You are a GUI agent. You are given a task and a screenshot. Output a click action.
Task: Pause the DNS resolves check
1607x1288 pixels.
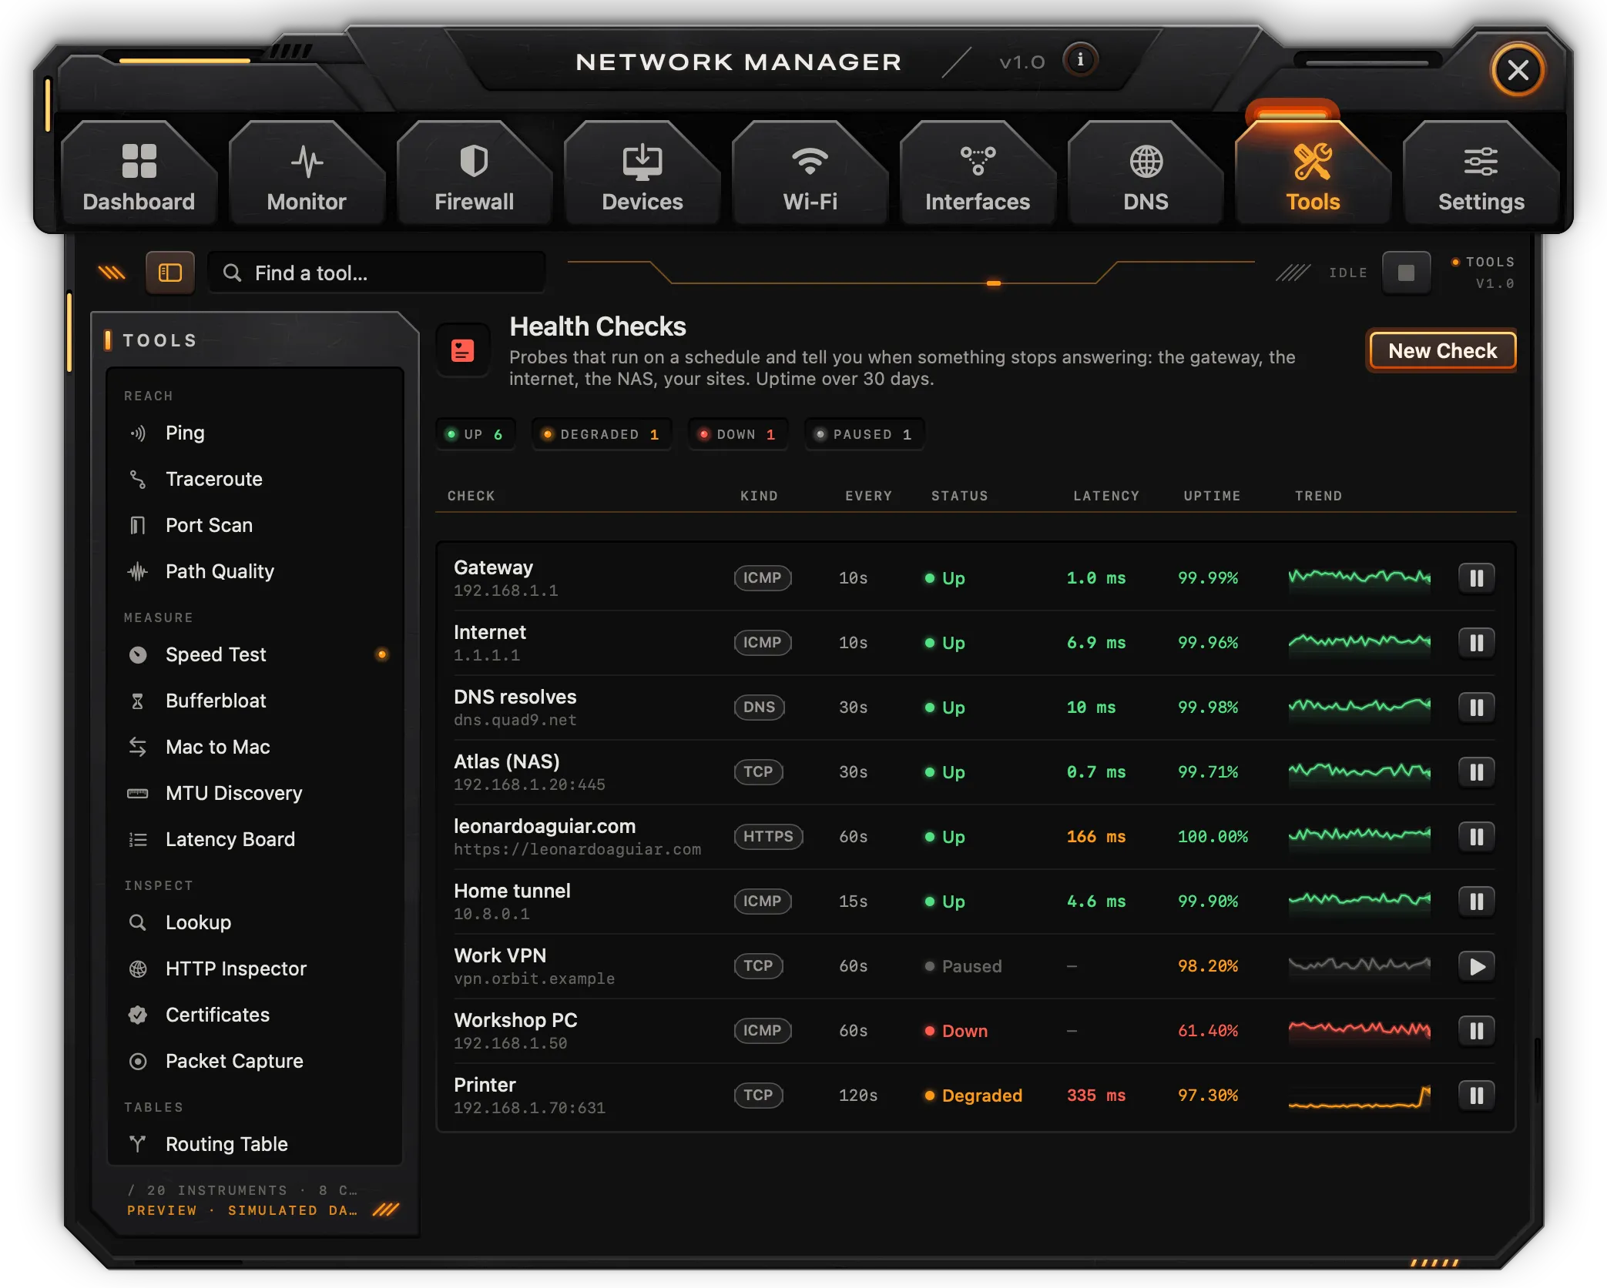[1476, 708]
